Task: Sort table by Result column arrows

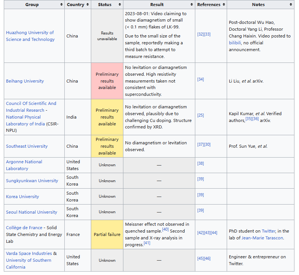Action: pyautogui.click(x=192, y=5)
